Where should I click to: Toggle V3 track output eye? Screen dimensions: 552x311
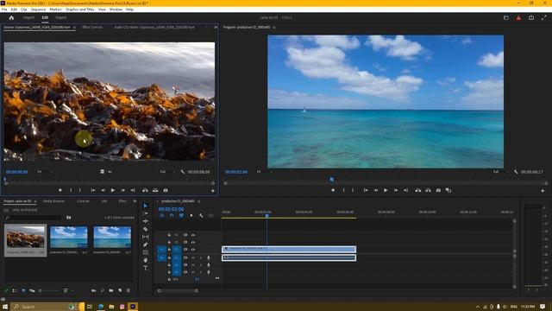[x=193, y=235]
